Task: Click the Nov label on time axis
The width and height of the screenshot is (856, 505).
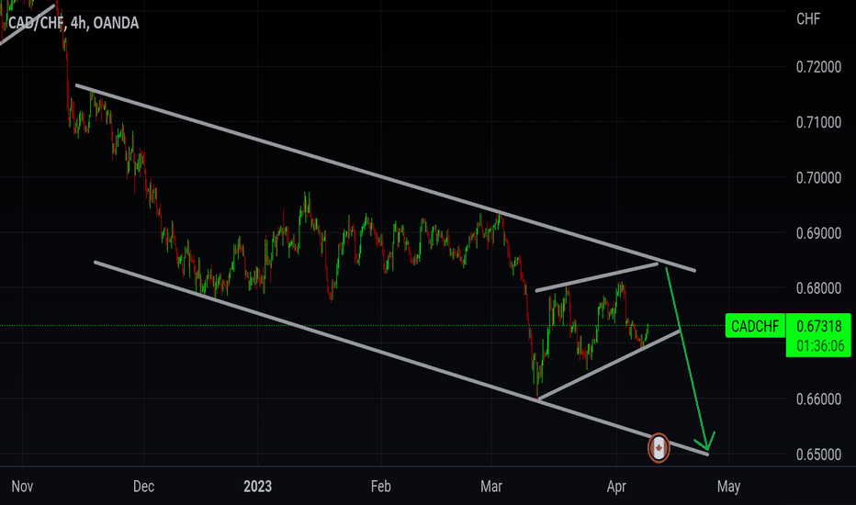Action: (22, 486)
